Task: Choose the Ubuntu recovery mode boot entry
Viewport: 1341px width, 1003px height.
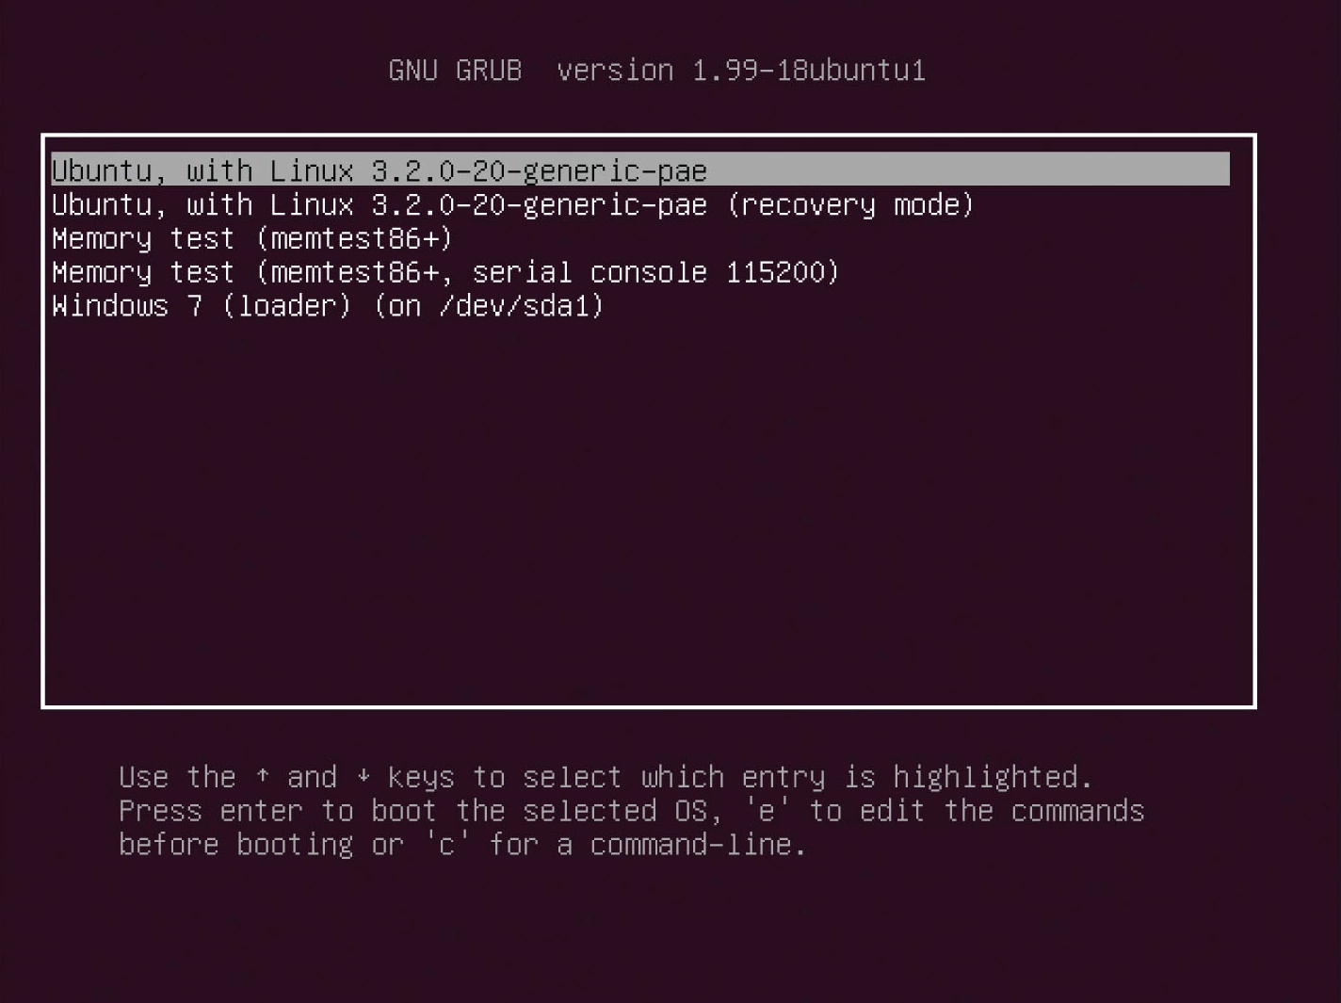Action: click(x=512, y=204)
